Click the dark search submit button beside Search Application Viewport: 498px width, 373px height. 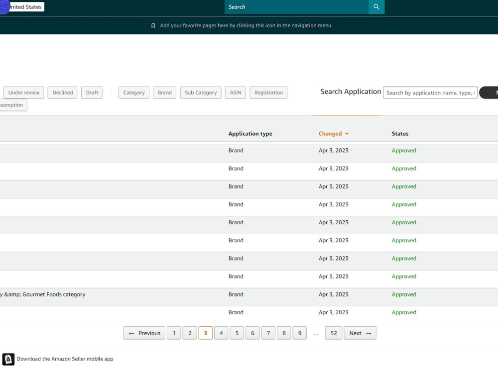(489, 93)
